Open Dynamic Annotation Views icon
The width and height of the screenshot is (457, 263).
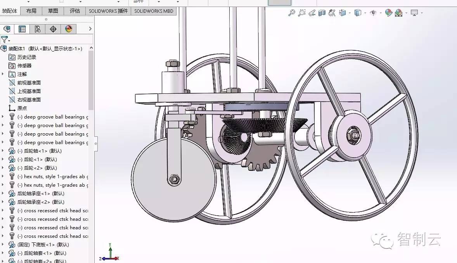332,13
